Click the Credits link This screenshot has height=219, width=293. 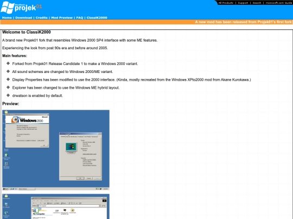41,18
